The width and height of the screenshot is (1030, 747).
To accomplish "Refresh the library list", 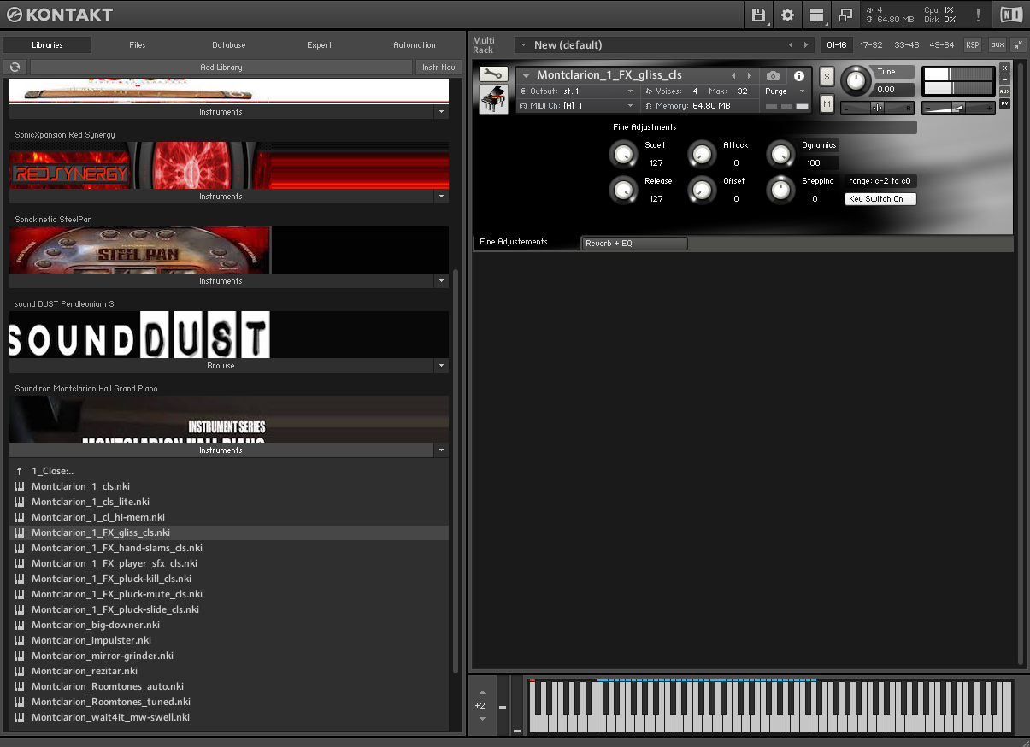I will pyautogui.click(x=15, y=67).
